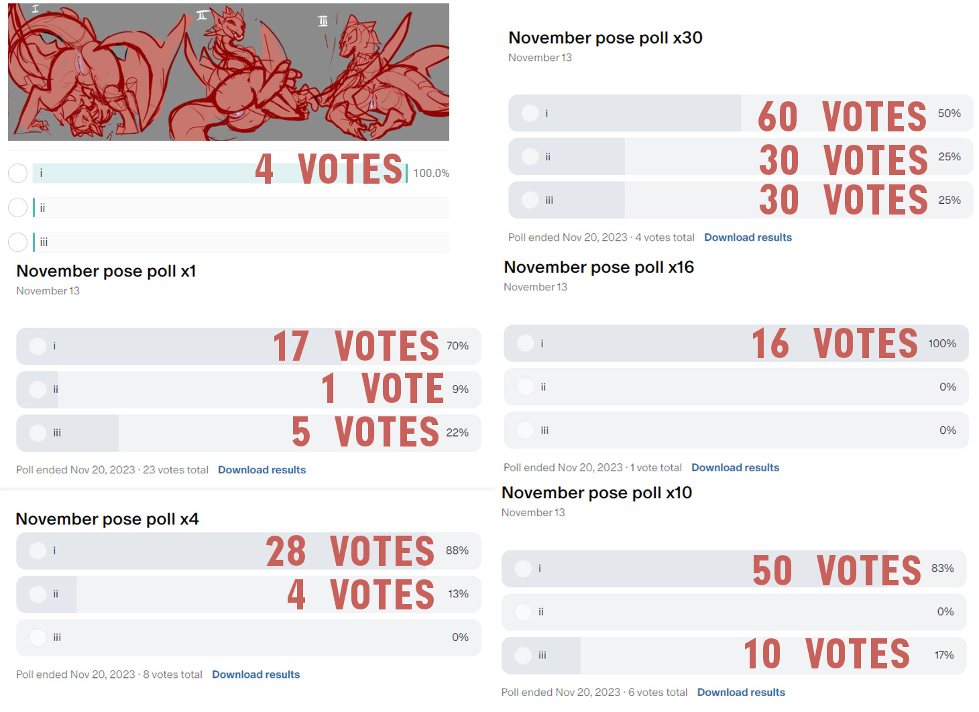Image resolution: width=979 pixels, height=712 pixels.
Task: Open the pose sketch image
Action: coord(229,72)
